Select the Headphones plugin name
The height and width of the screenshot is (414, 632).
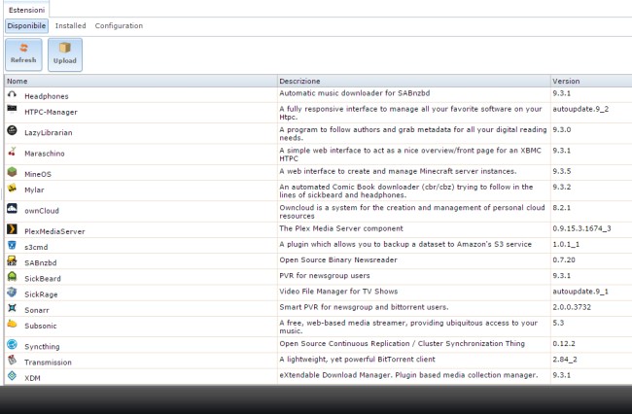click(x=47, y=96)
